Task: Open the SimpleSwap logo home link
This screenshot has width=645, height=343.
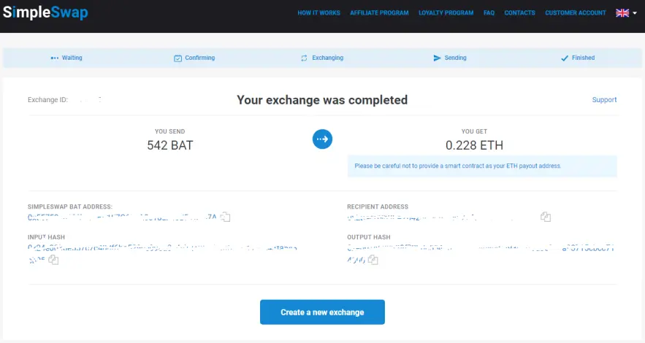Action: point(45,12)
